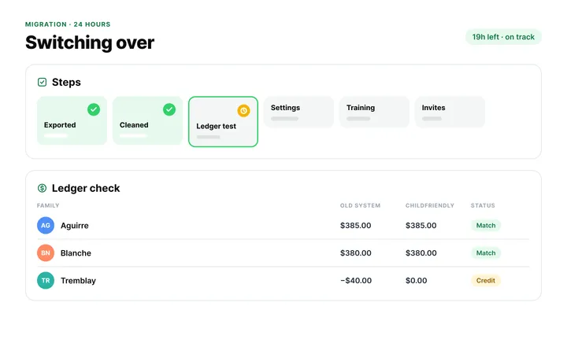This screenshot has width=567, height=354.
Task: Click the progress bar under Training
Action: click(x=358, y=119)
